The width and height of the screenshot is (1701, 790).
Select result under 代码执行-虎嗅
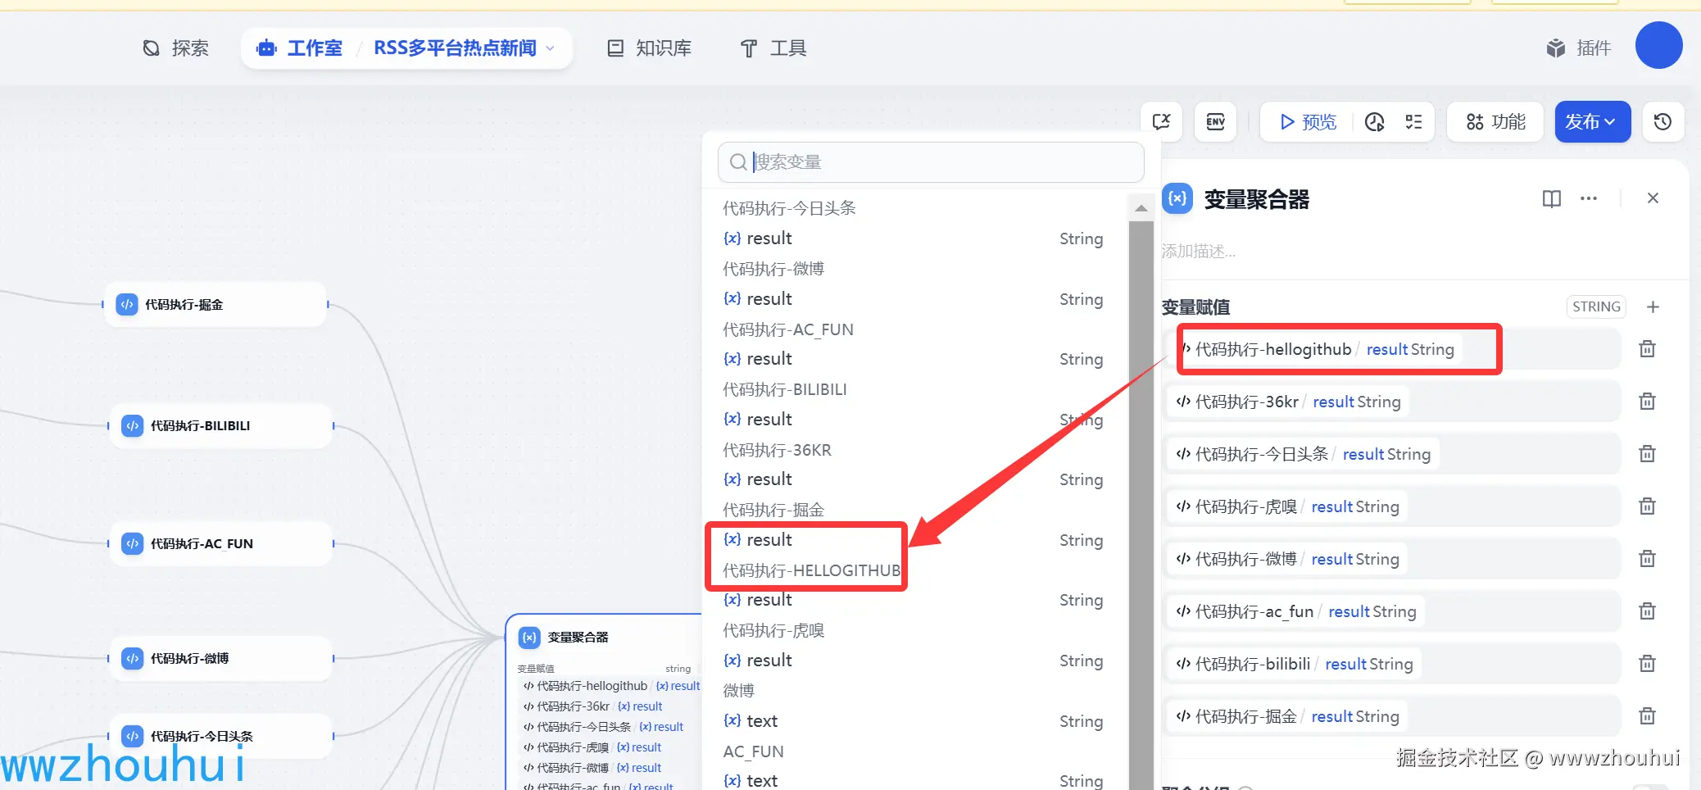(x=913, y=661)
